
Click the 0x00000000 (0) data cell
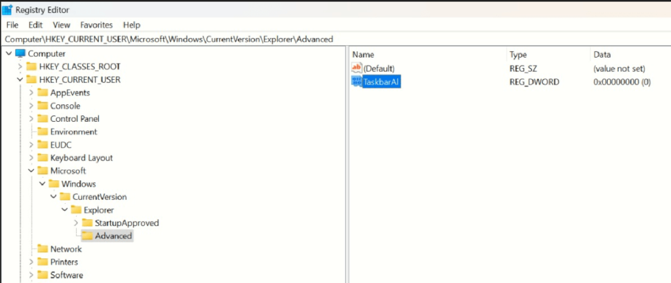coord(623,82)
